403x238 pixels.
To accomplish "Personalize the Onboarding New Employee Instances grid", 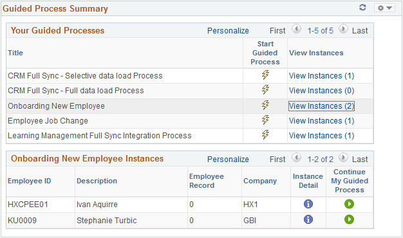I will point(228,159).
